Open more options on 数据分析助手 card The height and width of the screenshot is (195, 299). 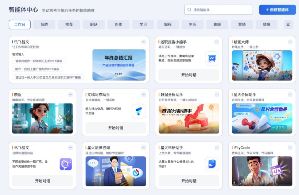(x=217, y=94)
